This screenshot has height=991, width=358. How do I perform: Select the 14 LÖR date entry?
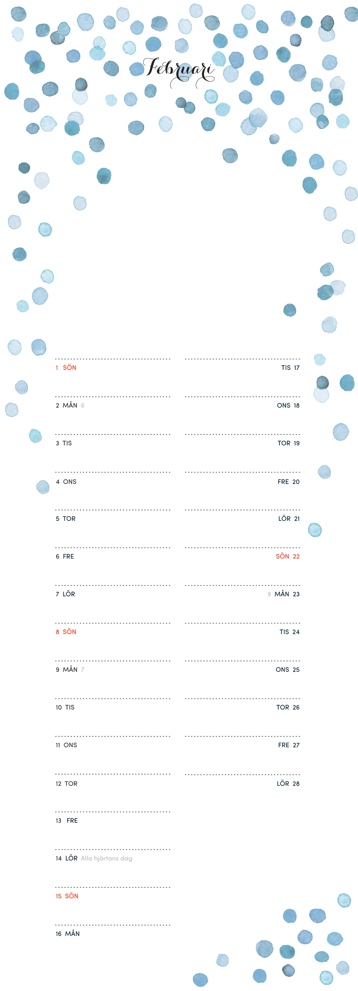click(66, 859)
